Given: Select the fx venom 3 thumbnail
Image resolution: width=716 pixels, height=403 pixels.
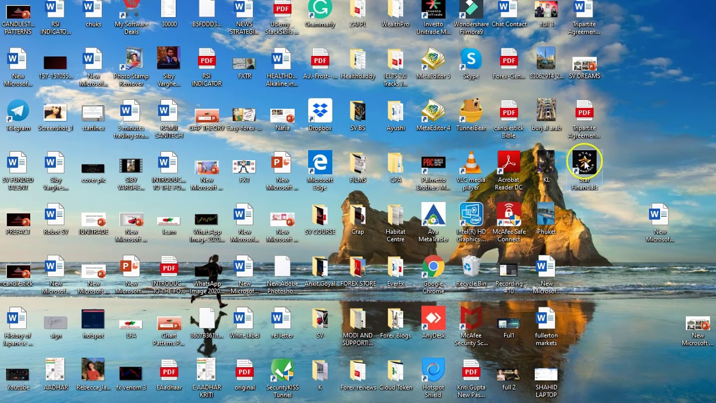Looking at the screenshot, I should (x=131, y=377).
